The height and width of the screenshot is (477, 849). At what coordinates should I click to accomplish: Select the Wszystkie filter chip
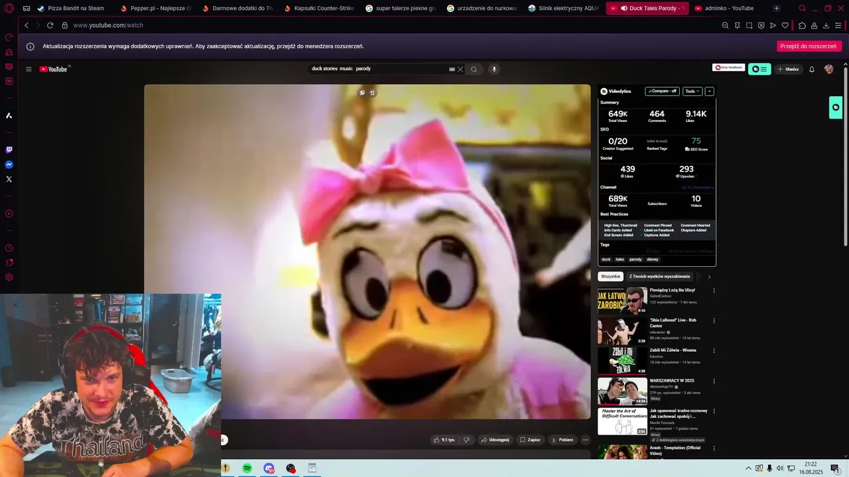pos(611,276)
